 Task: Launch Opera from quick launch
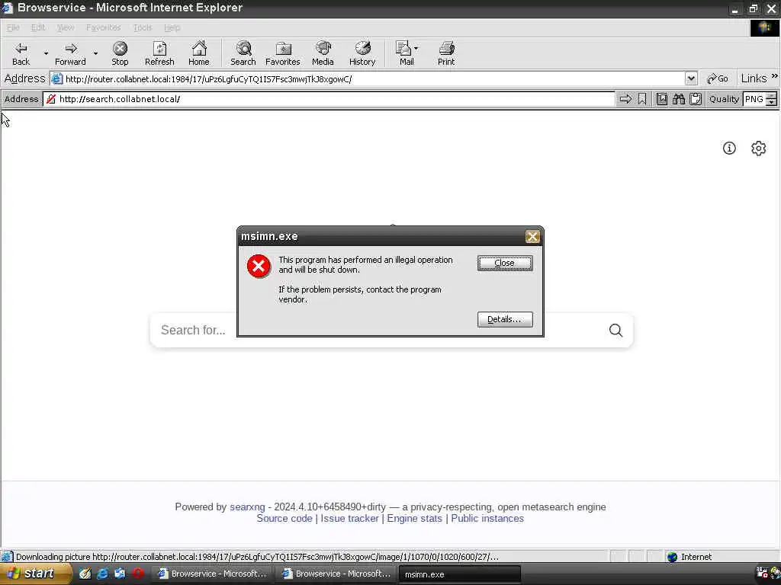point(137,574)
